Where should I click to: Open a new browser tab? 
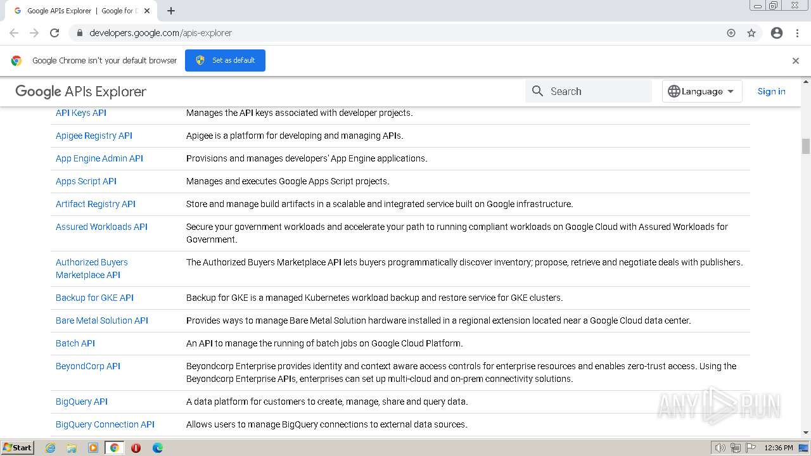[171, 11]
